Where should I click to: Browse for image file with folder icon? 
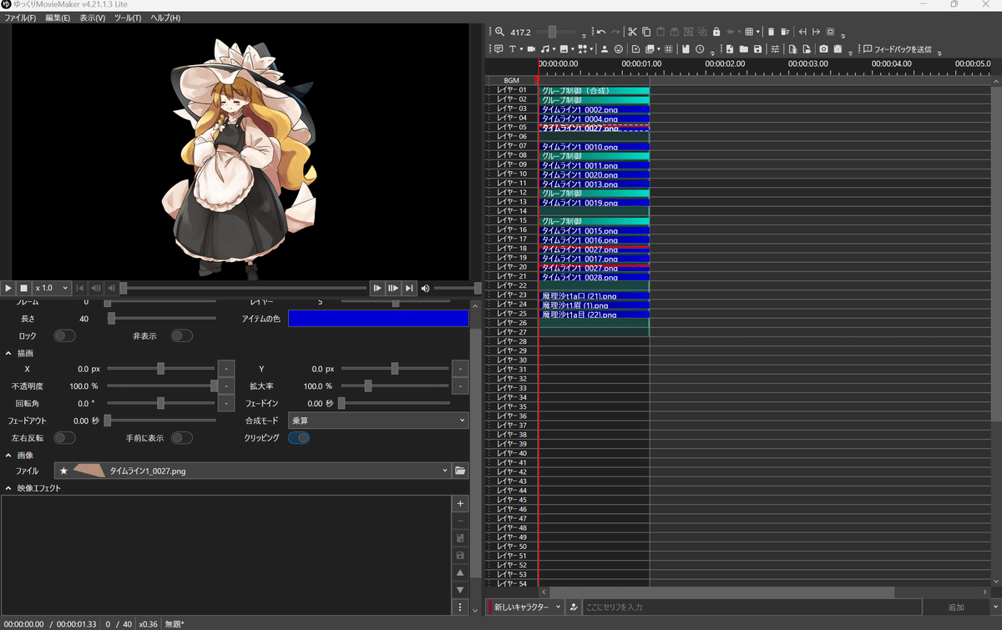tap(460, 471)
